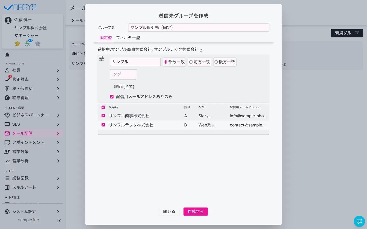Click the 業務記録 list icon
Screen dimensions: 367x229
click(x=7, y=178)
